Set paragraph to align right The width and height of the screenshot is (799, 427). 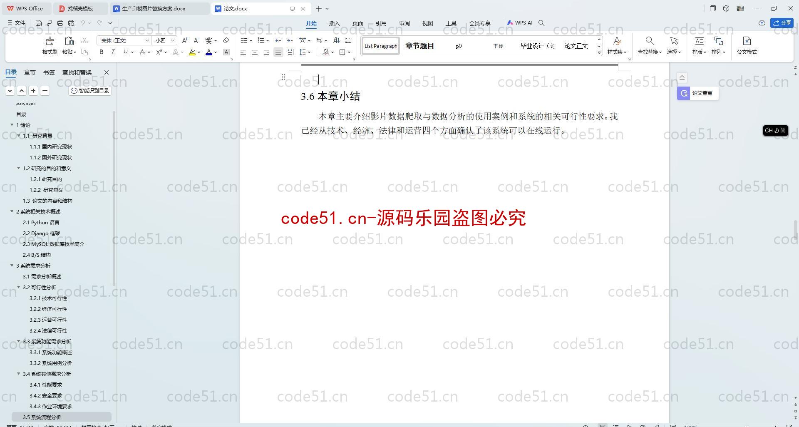[266, 52]
